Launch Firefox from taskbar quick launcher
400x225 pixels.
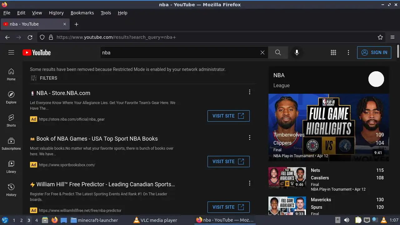pos(54,220)
